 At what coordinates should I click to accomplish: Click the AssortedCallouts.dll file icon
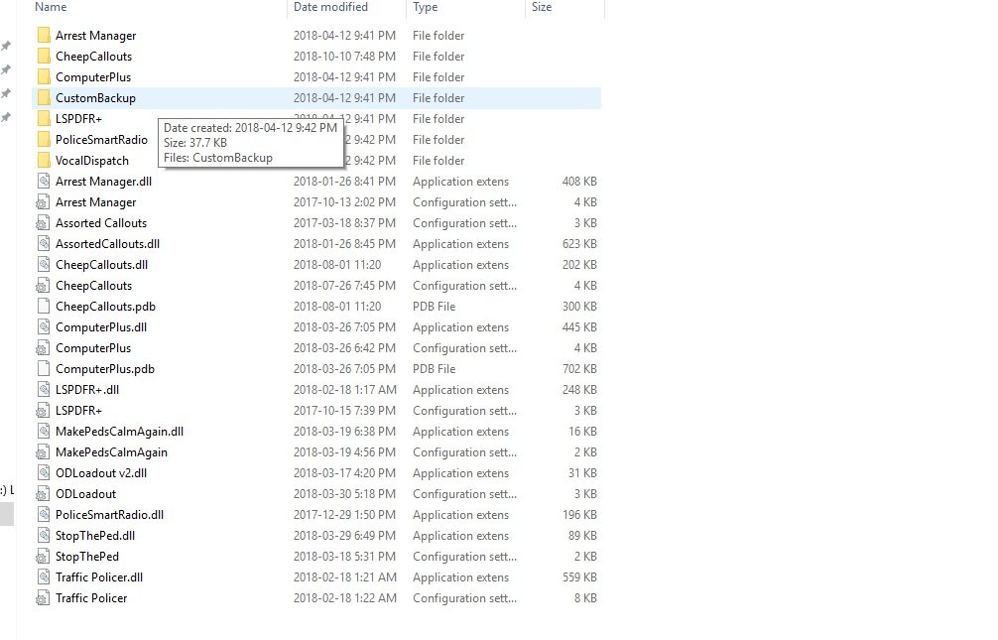coord(44,243)
